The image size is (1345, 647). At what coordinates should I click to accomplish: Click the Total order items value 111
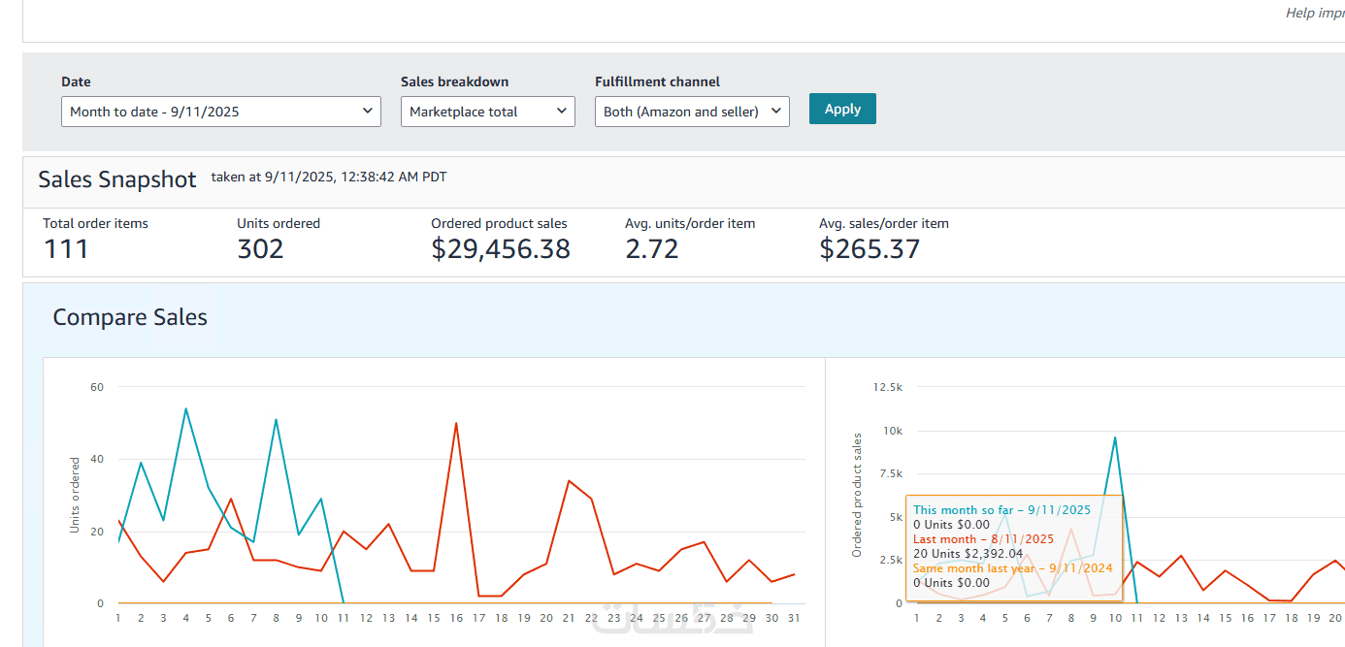(66, 249)
